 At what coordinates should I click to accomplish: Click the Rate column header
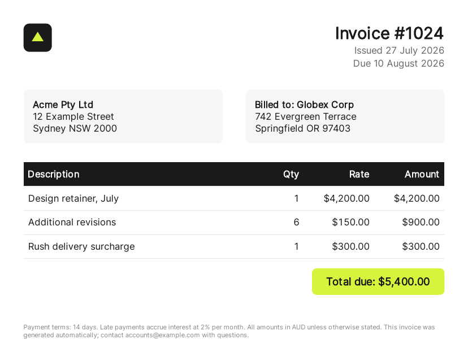click(x=359, y=174)
